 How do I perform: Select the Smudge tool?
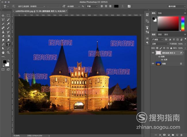click(x=3, y=40)
